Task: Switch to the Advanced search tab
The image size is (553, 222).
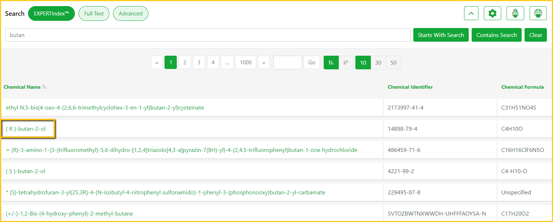Action: click(x=131, y=14)
